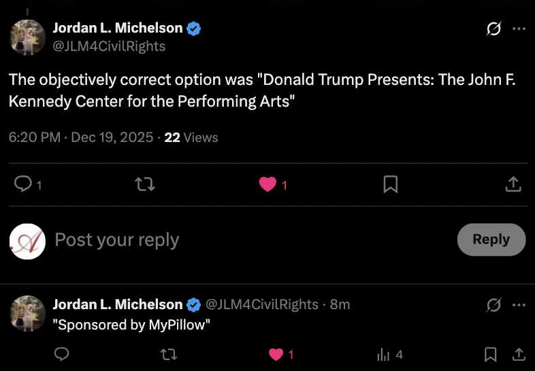The height and width of the screenshot is (371, 535).
Task: Bookmark the main post
Action: coord(390,184)
